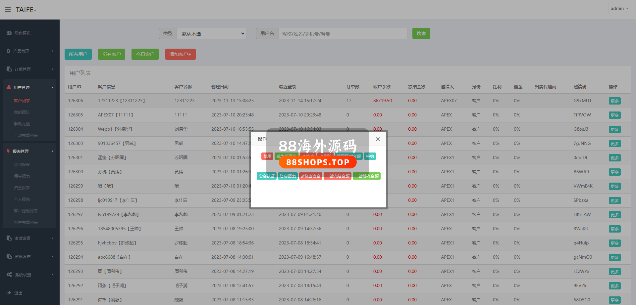The width and height of the screenshot is (636, 305).
Task: Click the bitcoin icon for 产品管理
Action: click(x=8, y=51)
